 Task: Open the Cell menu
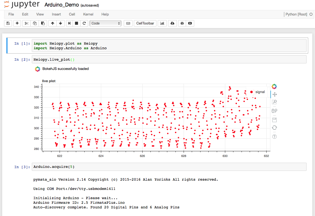(x=72, y=14)
